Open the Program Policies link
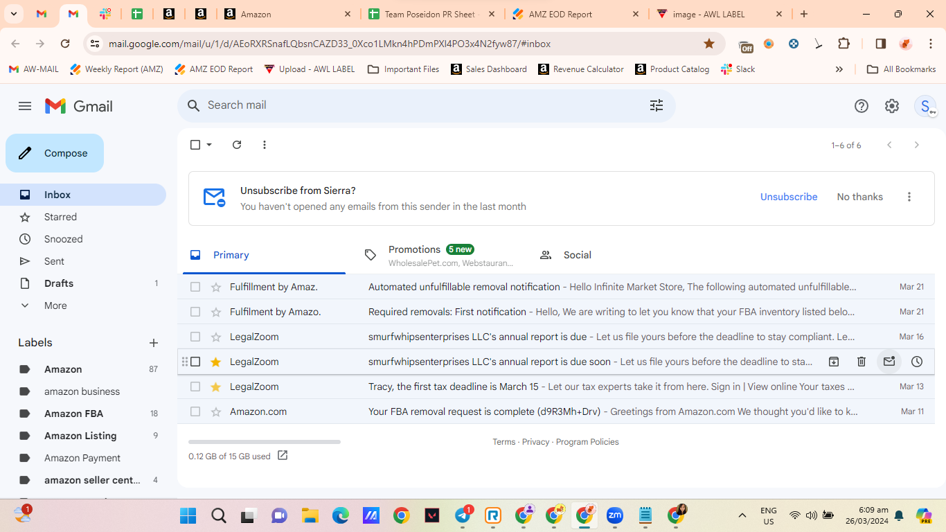This screenshot has width=946, height=532. 587,442
